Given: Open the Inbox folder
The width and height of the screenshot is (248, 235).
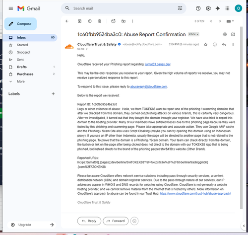Looking at the screenshot, I should point(30,38).
